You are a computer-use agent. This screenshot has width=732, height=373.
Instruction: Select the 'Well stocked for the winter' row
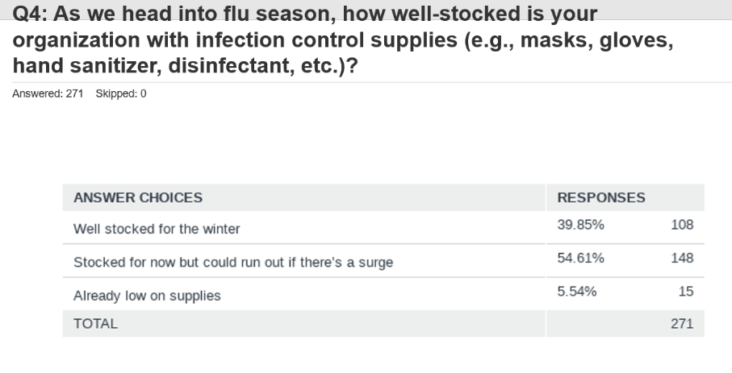383,227
